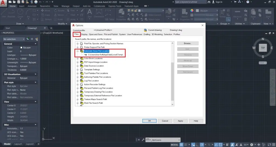Toggle the drawing grid display in status bar
276x147 pixels.
[x=181, y=145]
